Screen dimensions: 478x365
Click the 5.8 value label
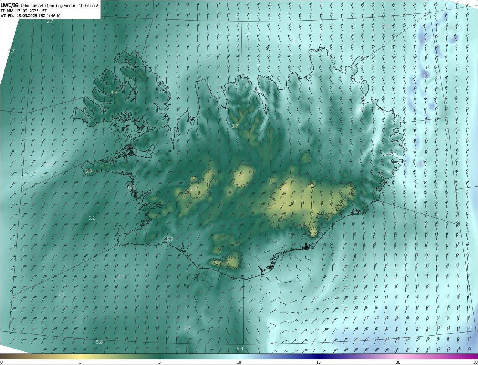pyautogui.click(x=99, y=342)
